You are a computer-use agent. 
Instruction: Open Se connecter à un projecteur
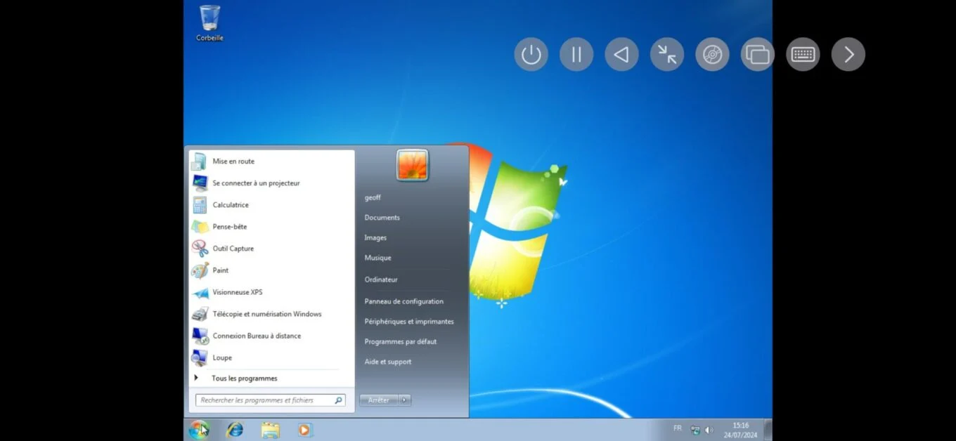(x=272, y=183)
